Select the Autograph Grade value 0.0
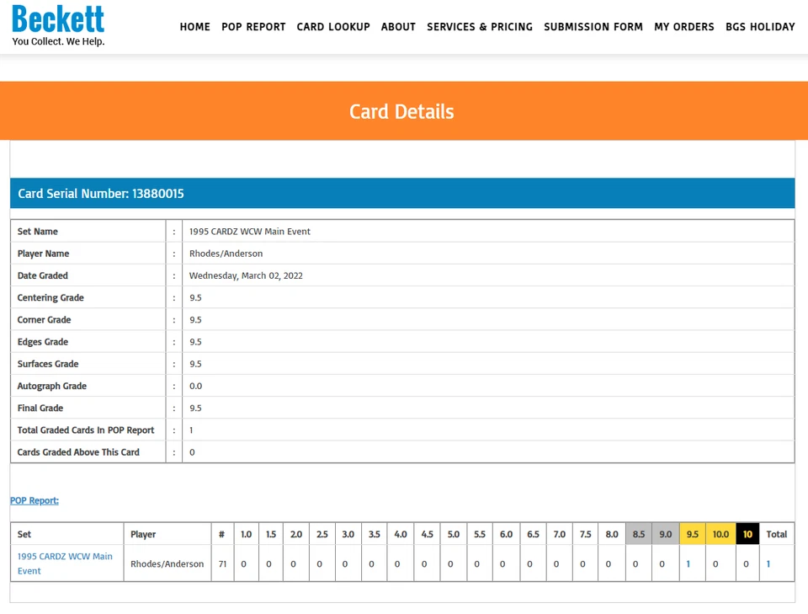808x614 pixels. click(196, 386)
